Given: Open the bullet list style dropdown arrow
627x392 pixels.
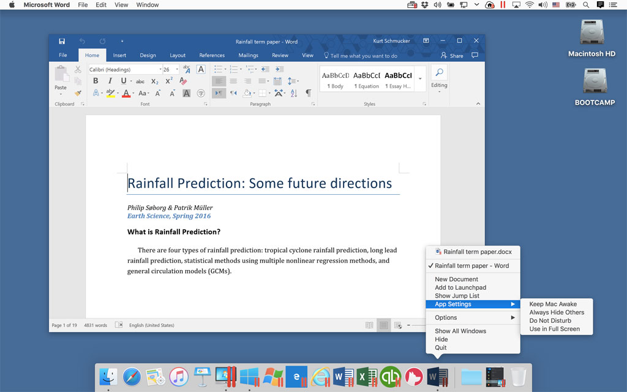Looking at the screenshot, I should (225, 69).
